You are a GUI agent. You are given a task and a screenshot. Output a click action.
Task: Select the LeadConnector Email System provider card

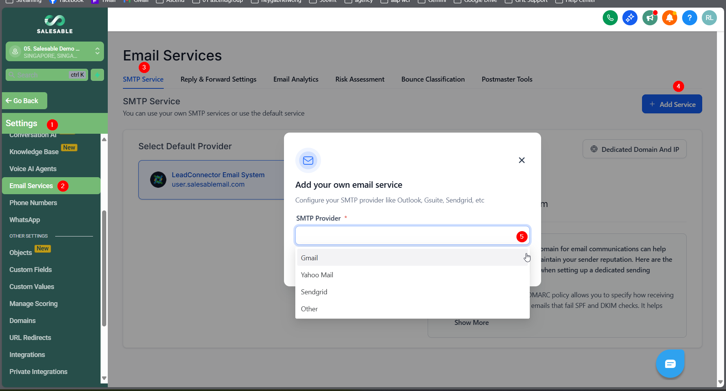[x=212, y=180]
